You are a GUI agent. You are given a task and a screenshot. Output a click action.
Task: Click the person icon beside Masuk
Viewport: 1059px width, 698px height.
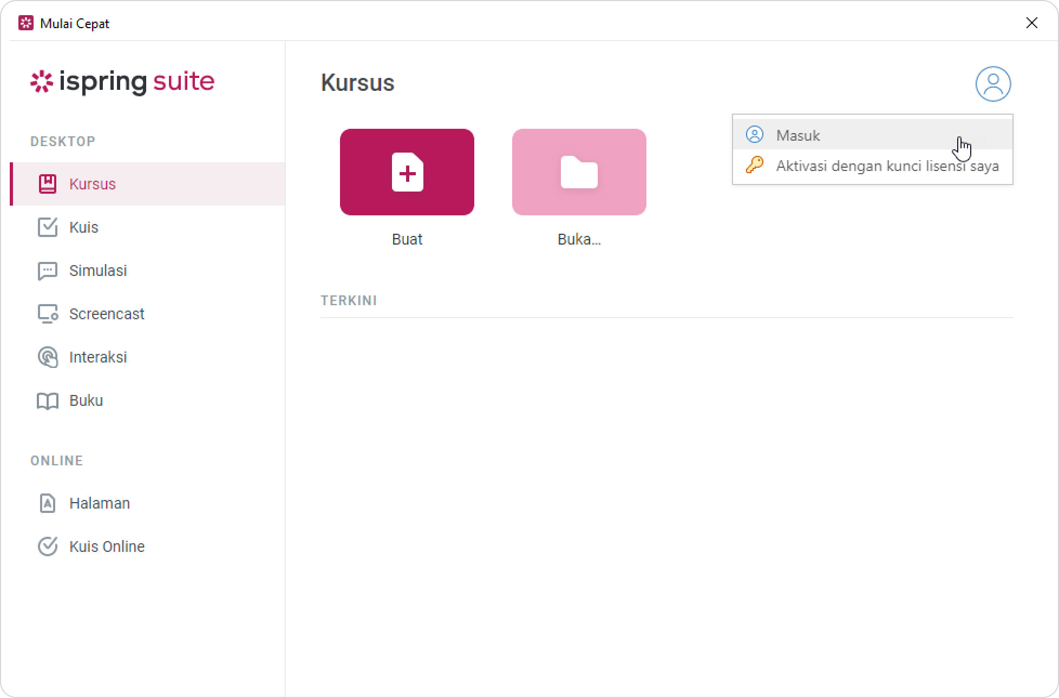(x=755, y=134)
